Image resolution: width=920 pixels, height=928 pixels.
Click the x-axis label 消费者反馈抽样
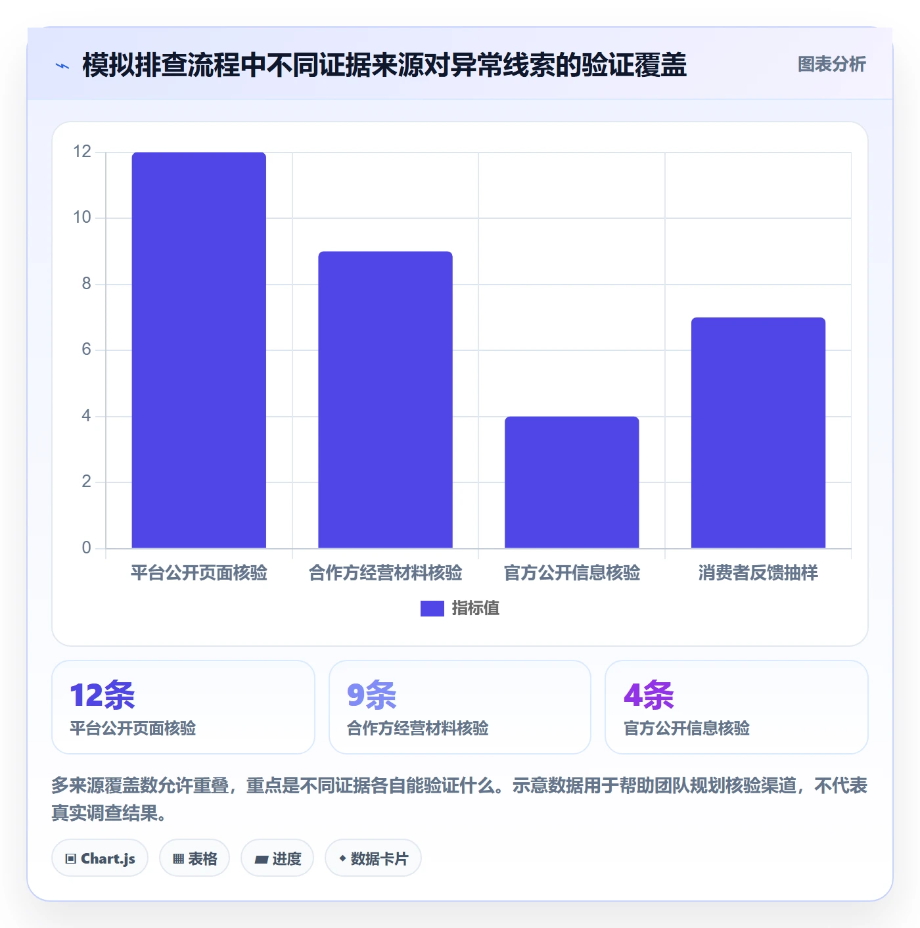758,573
